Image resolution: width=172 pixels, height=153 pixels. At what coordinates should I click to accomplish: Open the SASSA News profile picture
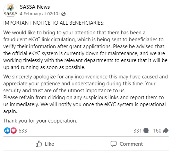click(x=10, y=10)
